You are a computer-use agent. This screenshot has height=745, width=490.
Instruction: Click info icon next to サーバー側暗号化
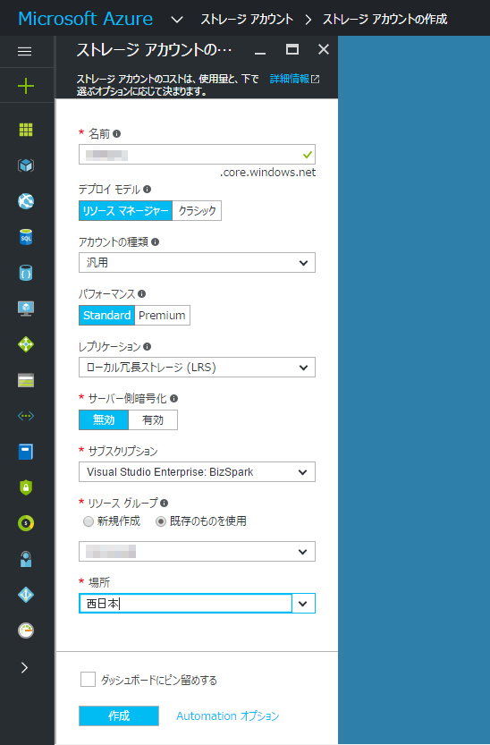(x=173, y=398)
